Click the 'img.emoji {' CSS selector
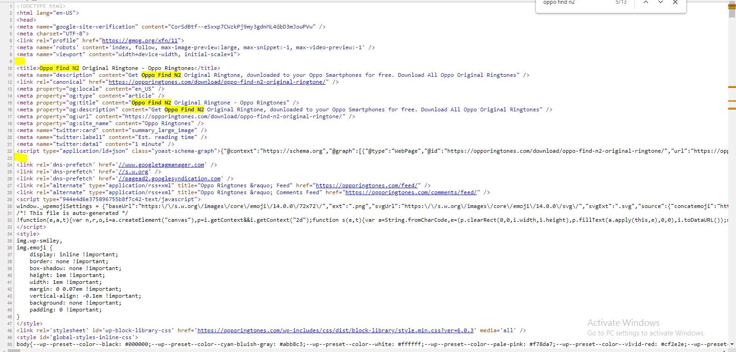 34,248
